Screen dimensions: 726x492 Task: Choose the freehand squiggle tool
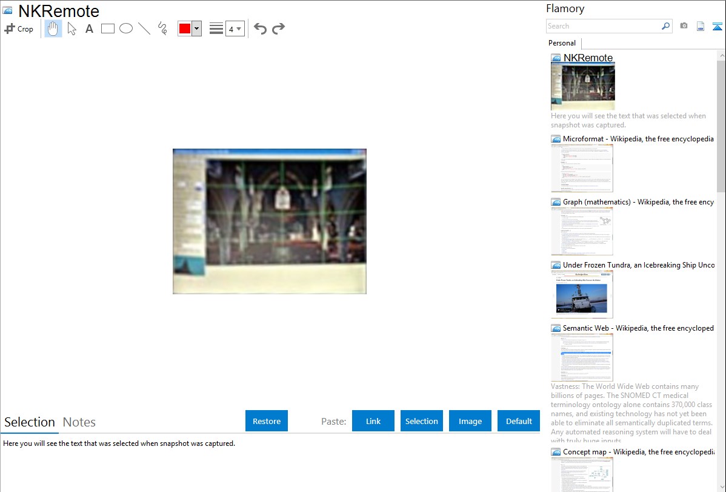(162, 29)
